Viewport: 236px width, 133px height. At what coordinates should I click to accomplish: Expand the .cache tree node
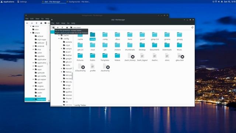[59, 35]
